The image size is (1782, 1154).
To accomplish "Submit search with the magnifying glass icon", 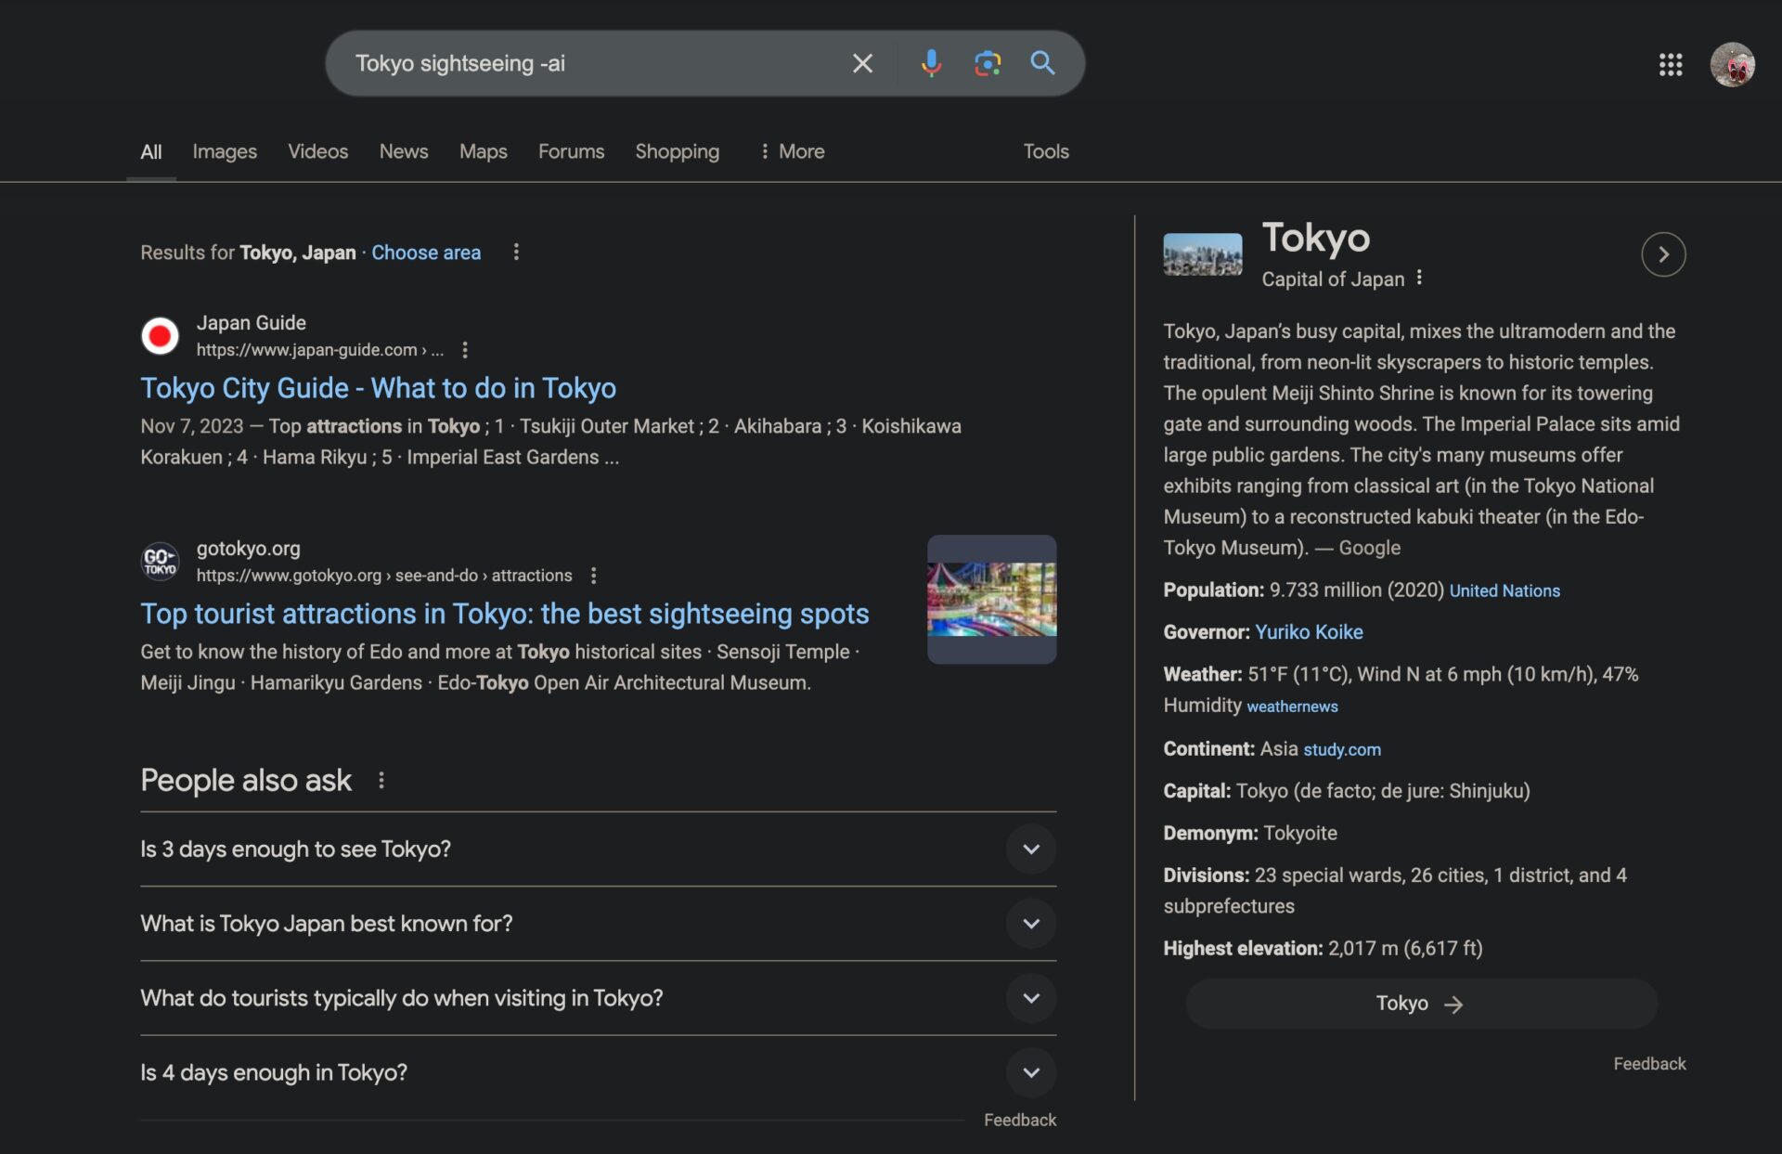I will click(1042, 63).
